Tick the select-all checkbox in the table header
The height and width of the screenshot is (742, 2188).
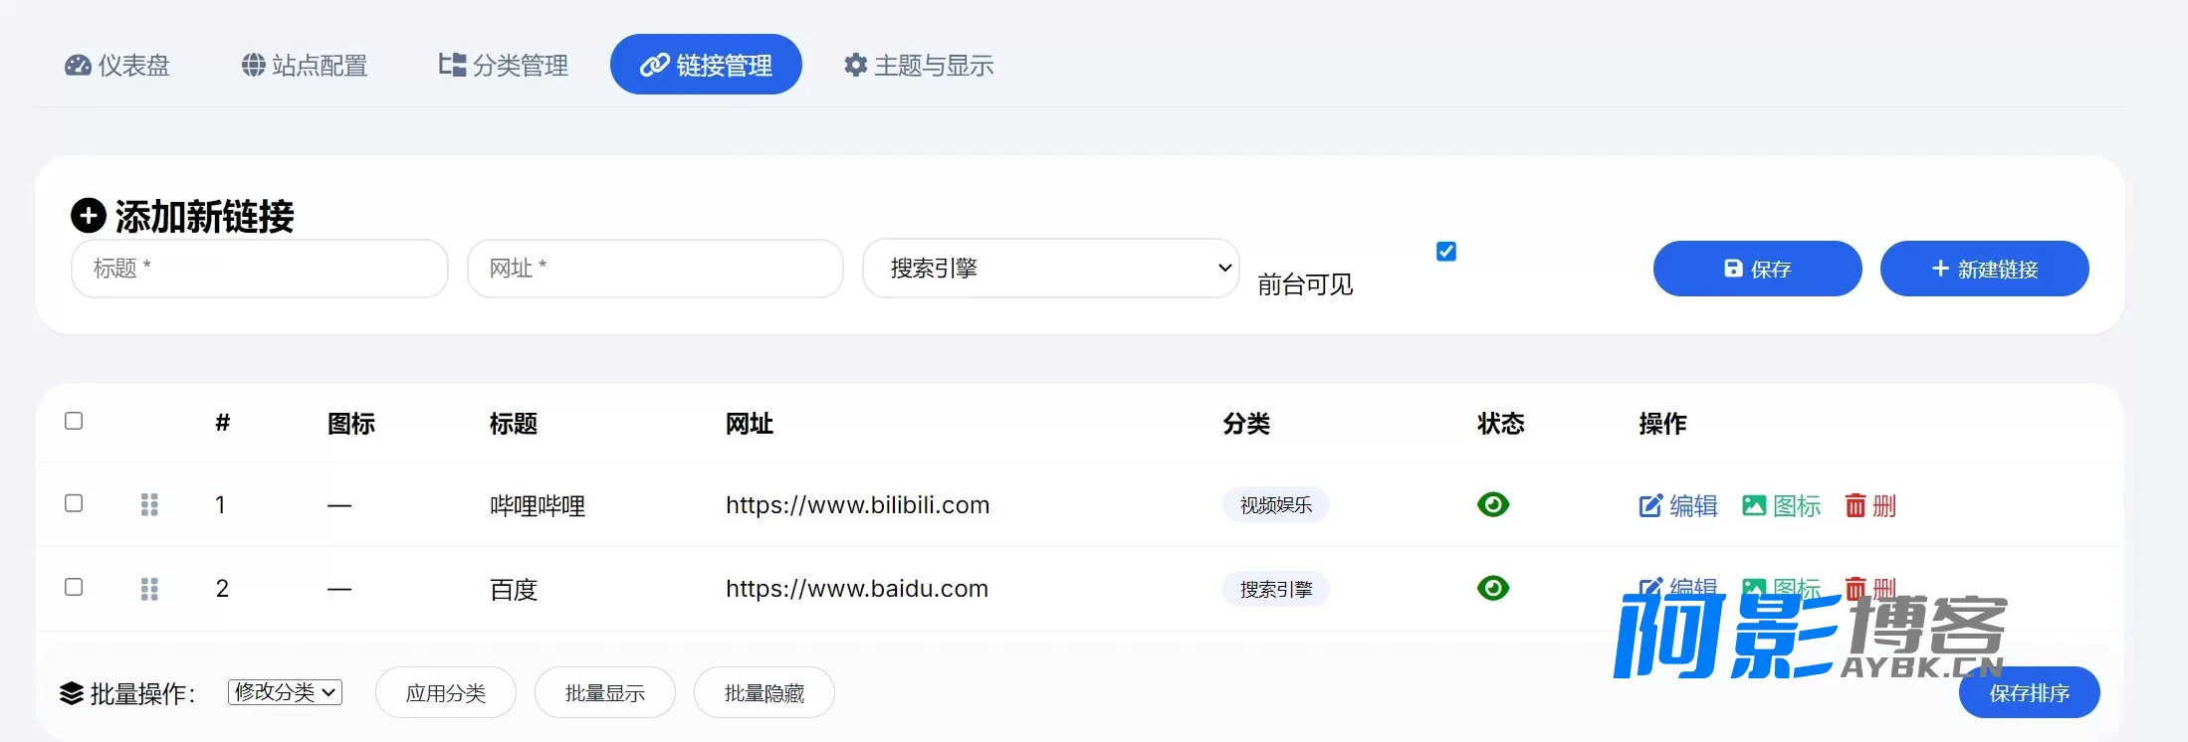coord(74,421)
